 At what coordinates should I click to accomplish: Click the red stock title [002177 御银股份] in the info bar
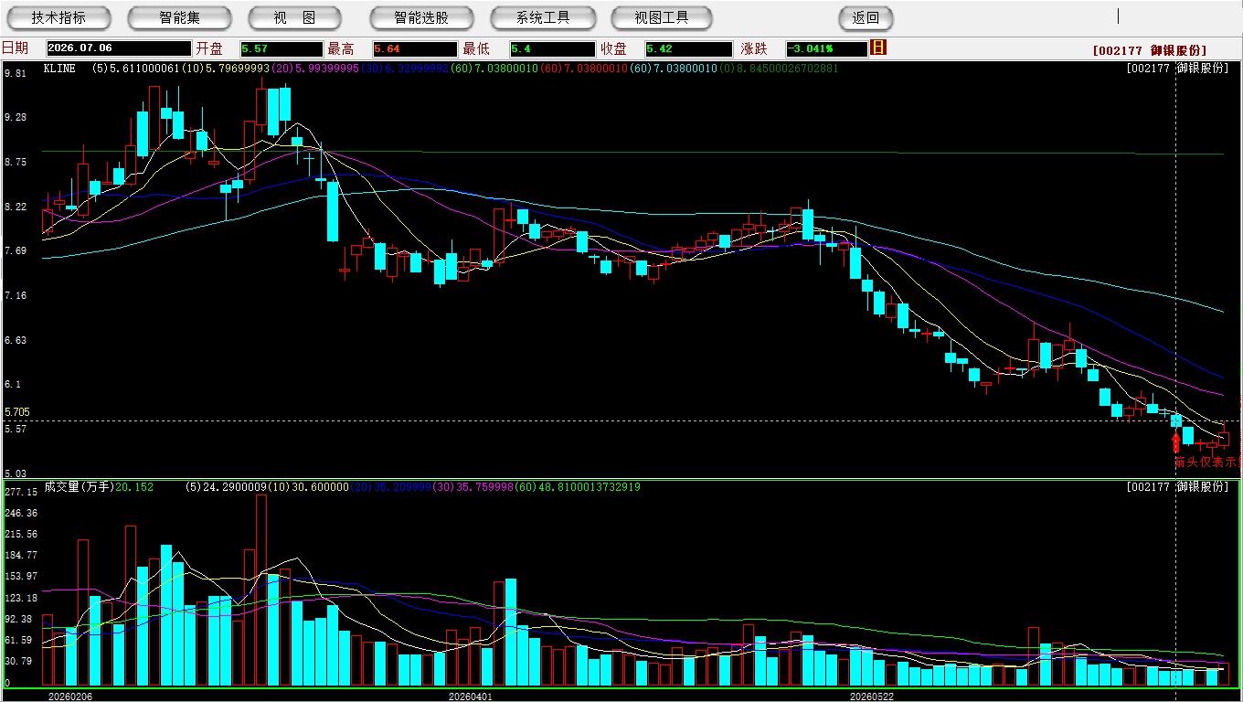(x=1150, y=50)
